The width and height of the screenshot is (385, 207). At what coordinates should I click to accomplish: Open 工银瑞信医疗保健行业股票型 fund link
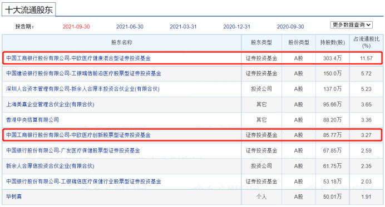(83, 181)
